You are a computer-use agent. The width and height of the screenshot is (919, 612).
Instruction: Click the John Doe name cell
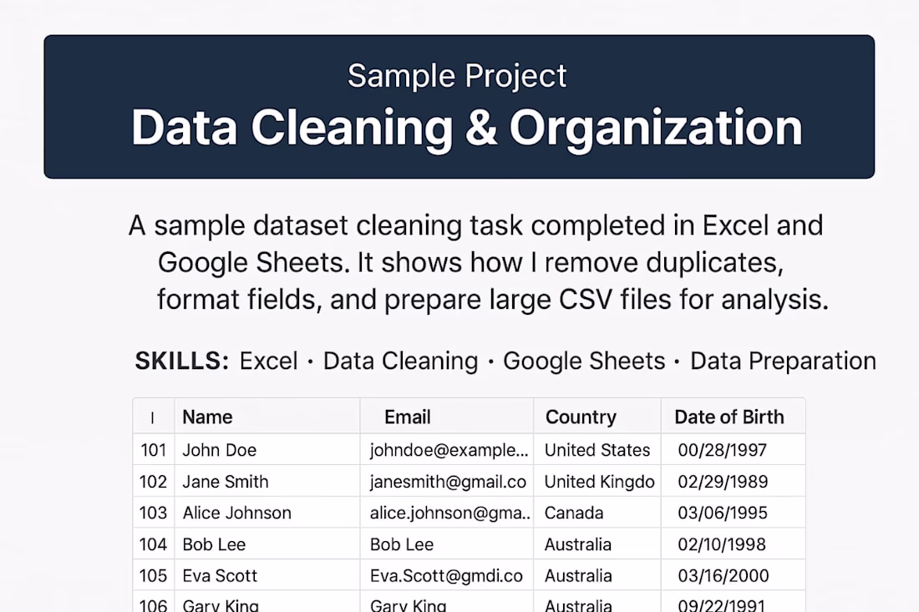[220, 450]
